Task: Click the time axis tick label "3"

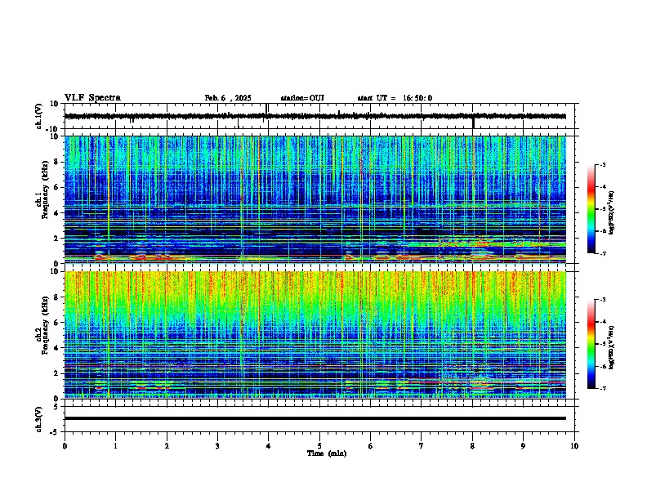Action: coord(217,446)
